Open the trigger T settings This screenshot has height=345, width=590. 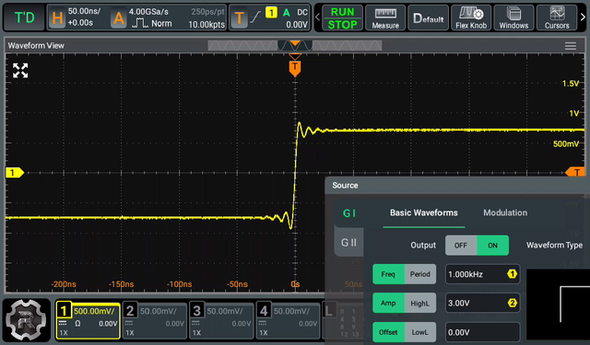tap(239, 17)
